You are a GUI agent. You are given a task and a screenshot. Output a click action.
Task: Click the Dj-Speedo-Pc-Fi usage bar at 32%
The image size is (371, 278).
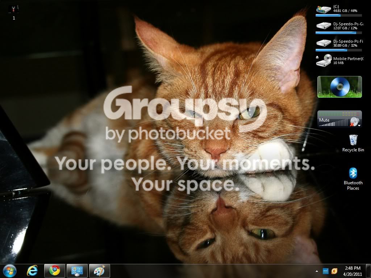click(x=339, y=50)
